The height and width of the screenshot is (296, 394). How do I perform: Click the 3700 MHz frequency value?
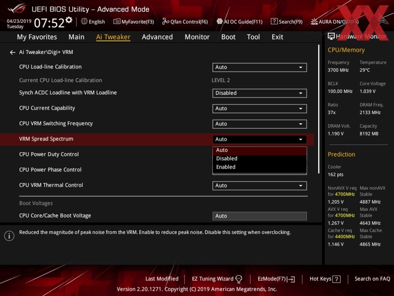click(x=338, y=70)
